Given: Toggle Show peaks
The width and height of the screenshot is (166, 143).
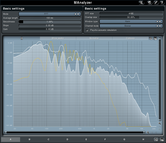Looking at the screenshot, I should (x=58, y=38).
